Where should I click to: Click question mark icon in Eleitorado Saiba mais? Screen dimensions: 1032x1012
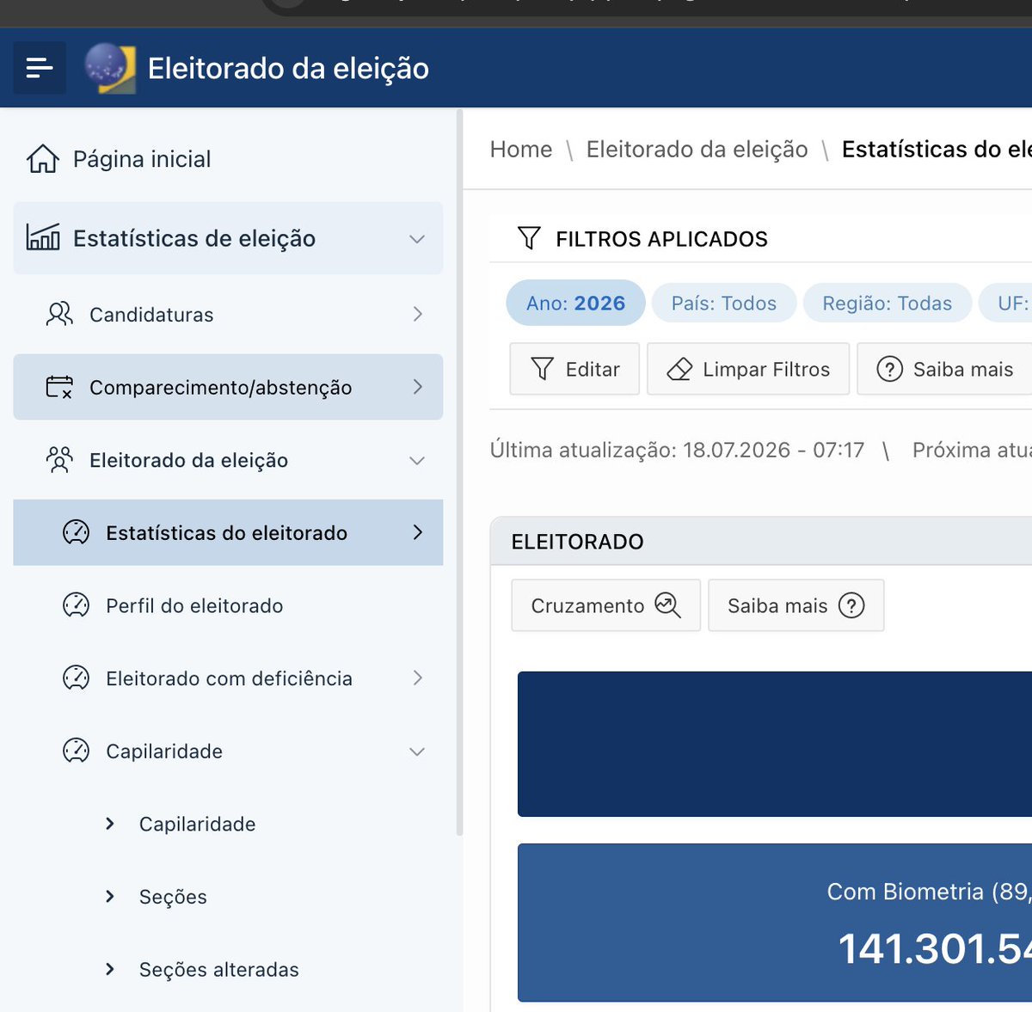click(851, 605)
